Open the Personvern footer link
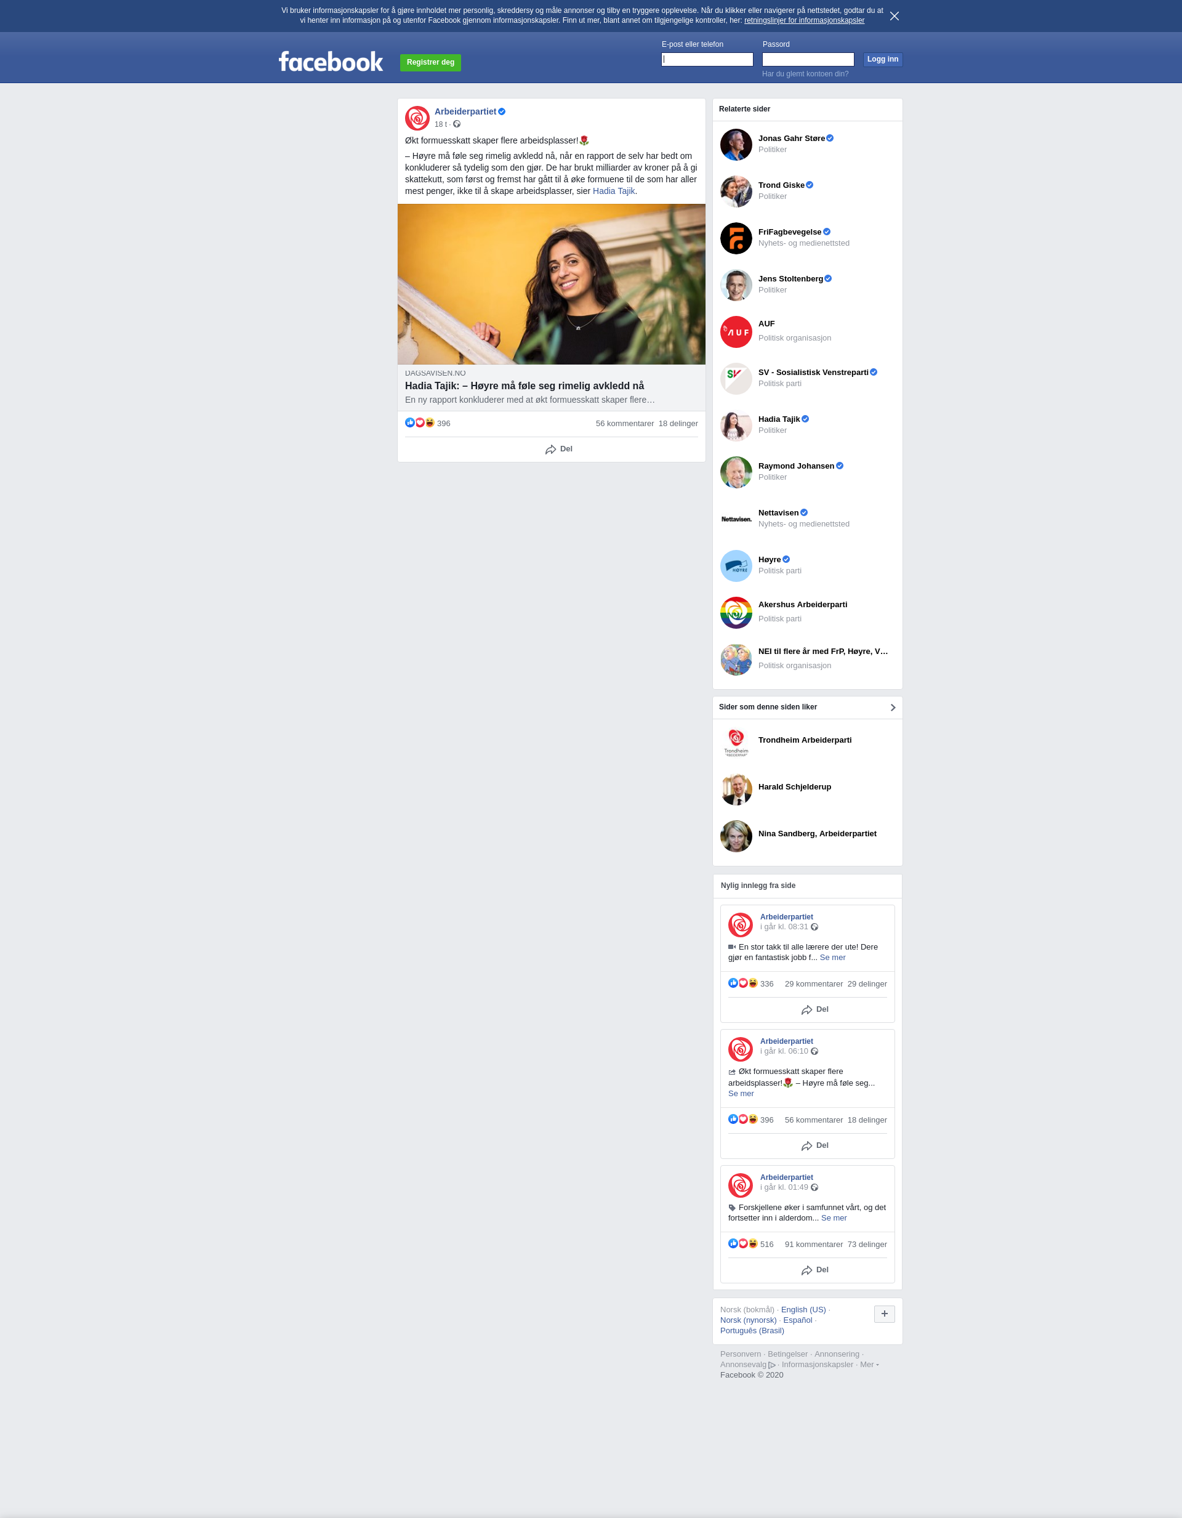The height and width of the screenshot is (1518, 1182). 740,1354
